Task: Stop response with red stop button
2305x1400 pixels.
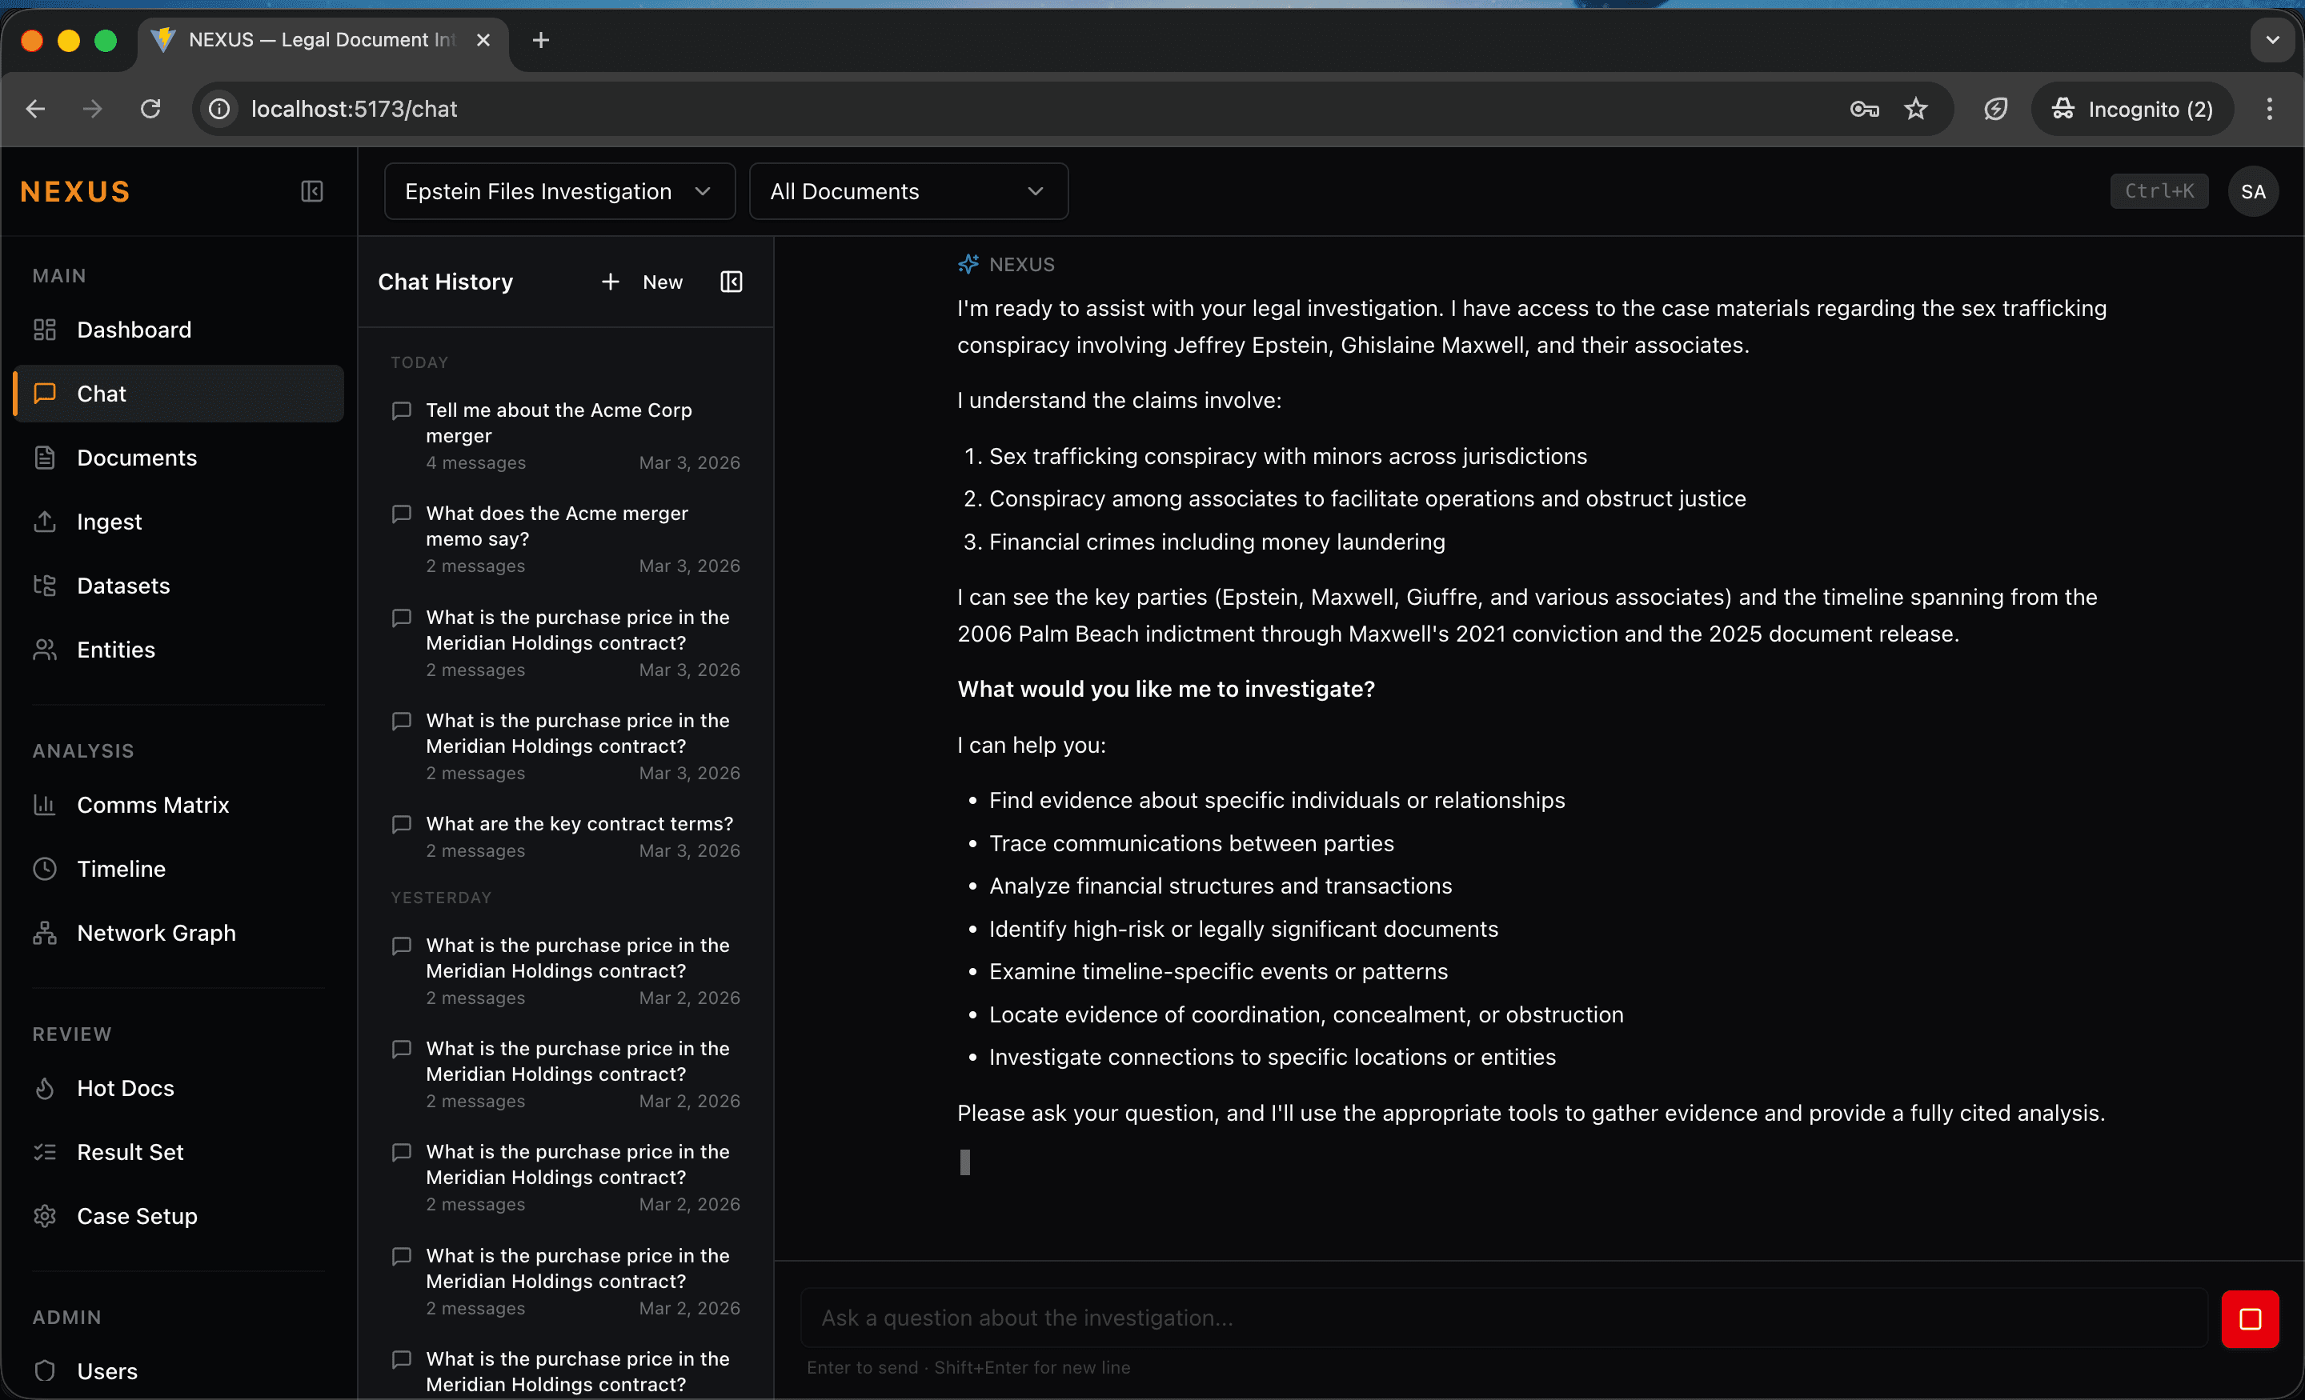Action: pyautogui.click(x=2249, y=1318)
